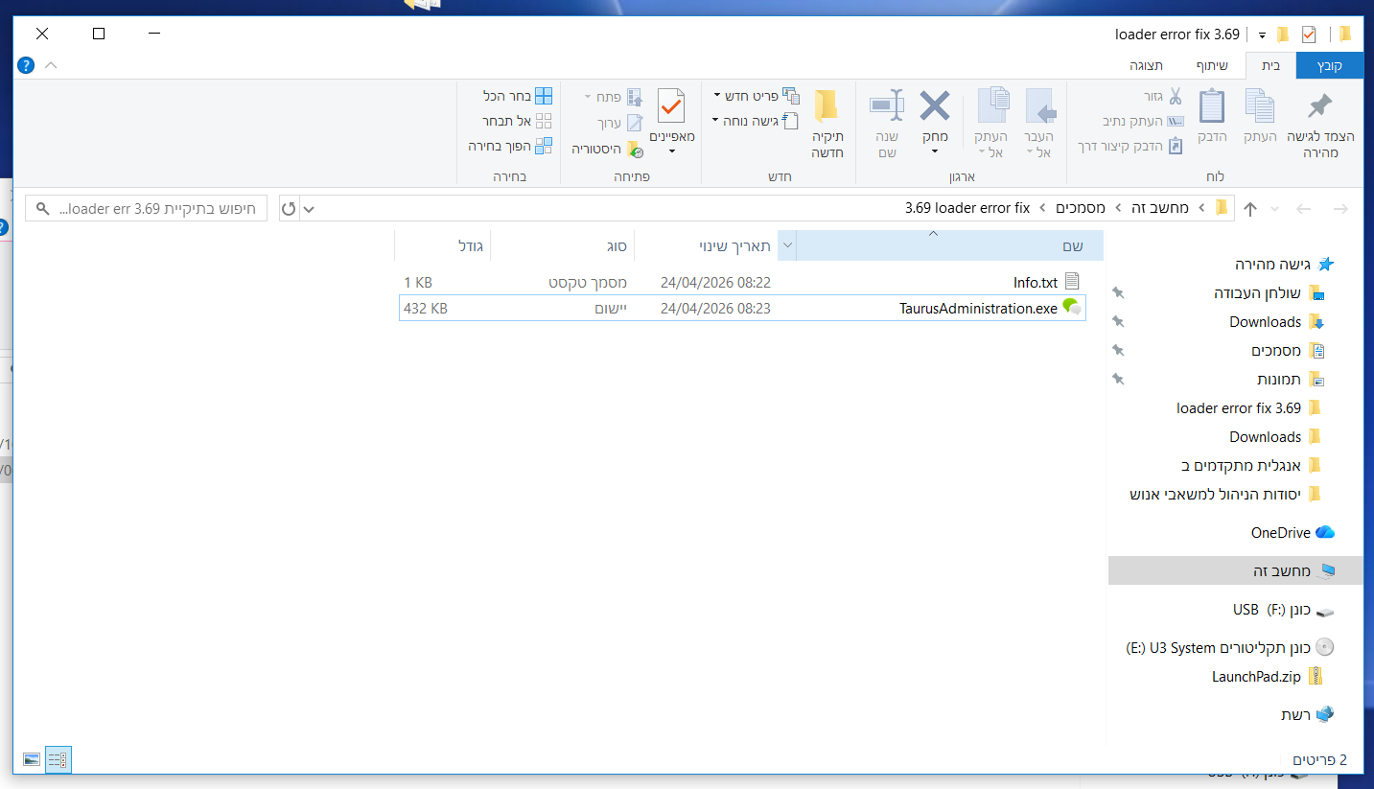Click the Cut (גזור) scissors icon
The height and width of the screenshot is (789, 1374).
[1175, 96]
